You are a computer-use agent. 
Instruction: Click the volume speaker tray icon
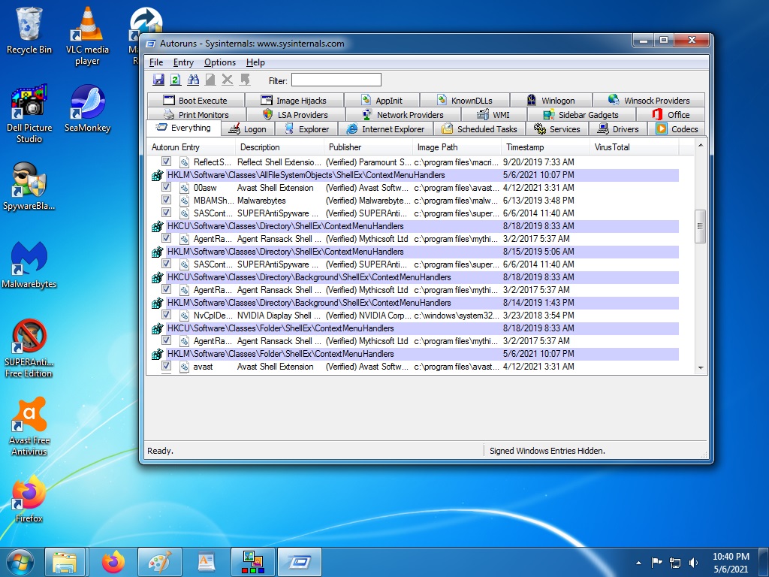pyautogui.click(x=693, y=563)
